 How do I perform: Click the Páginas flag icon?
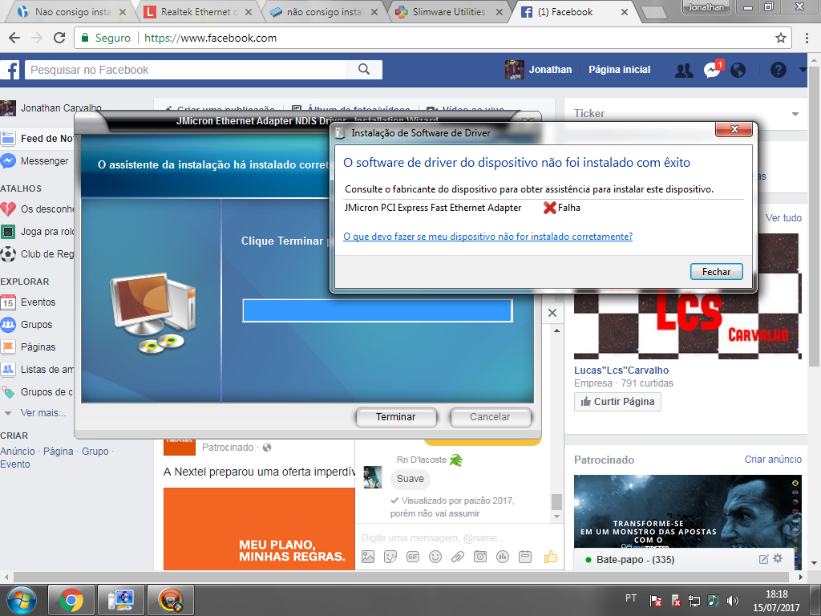8,347
